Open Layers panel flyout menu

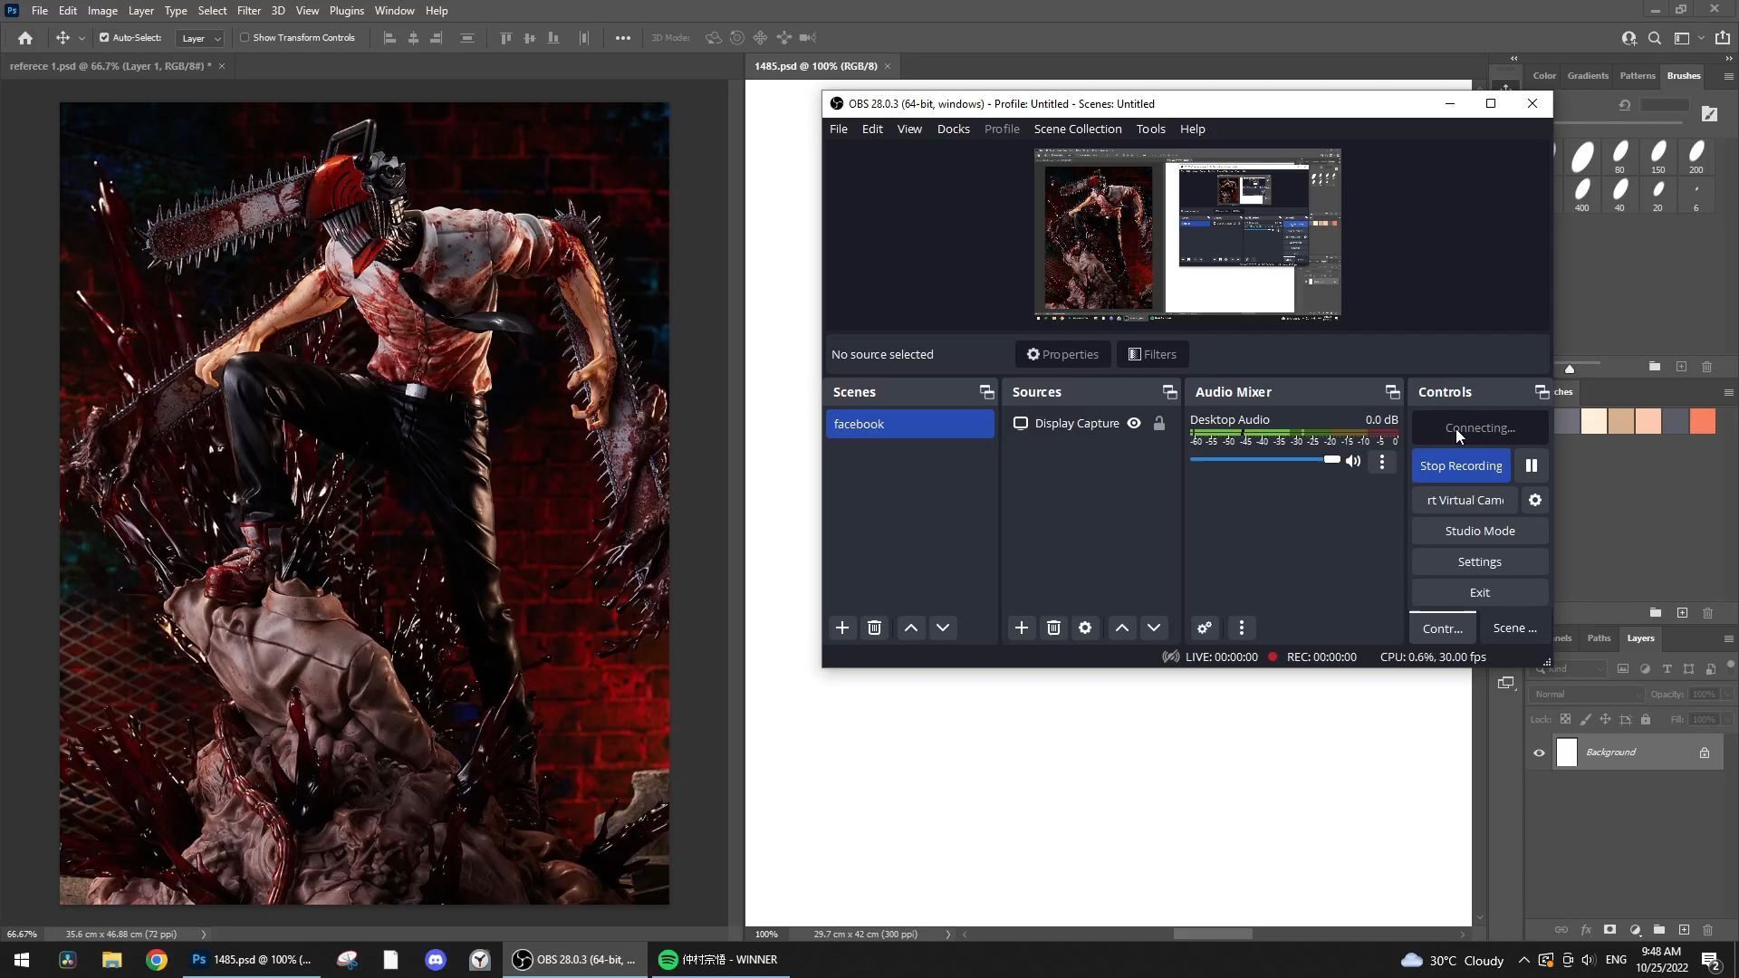click(x=1728, y=638)
